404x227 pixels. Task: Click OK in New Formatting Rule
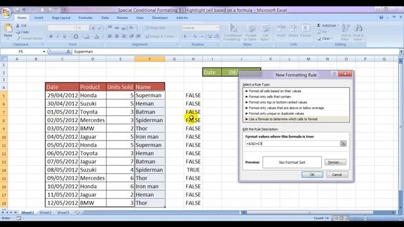(x=312, y=175)
